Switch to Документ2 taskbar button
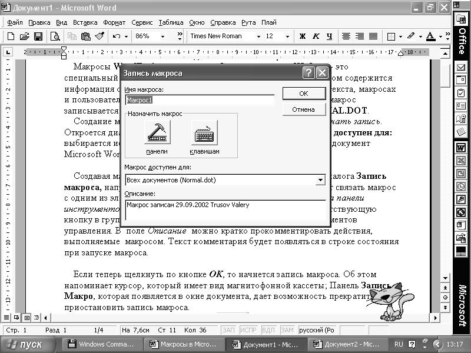 coord(347,344)
